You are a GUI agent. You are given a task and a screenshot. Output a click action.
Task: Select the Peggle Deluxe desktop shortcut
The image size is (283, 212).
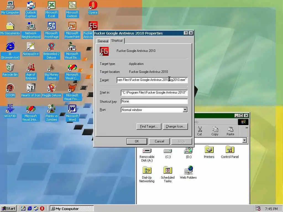51,91
